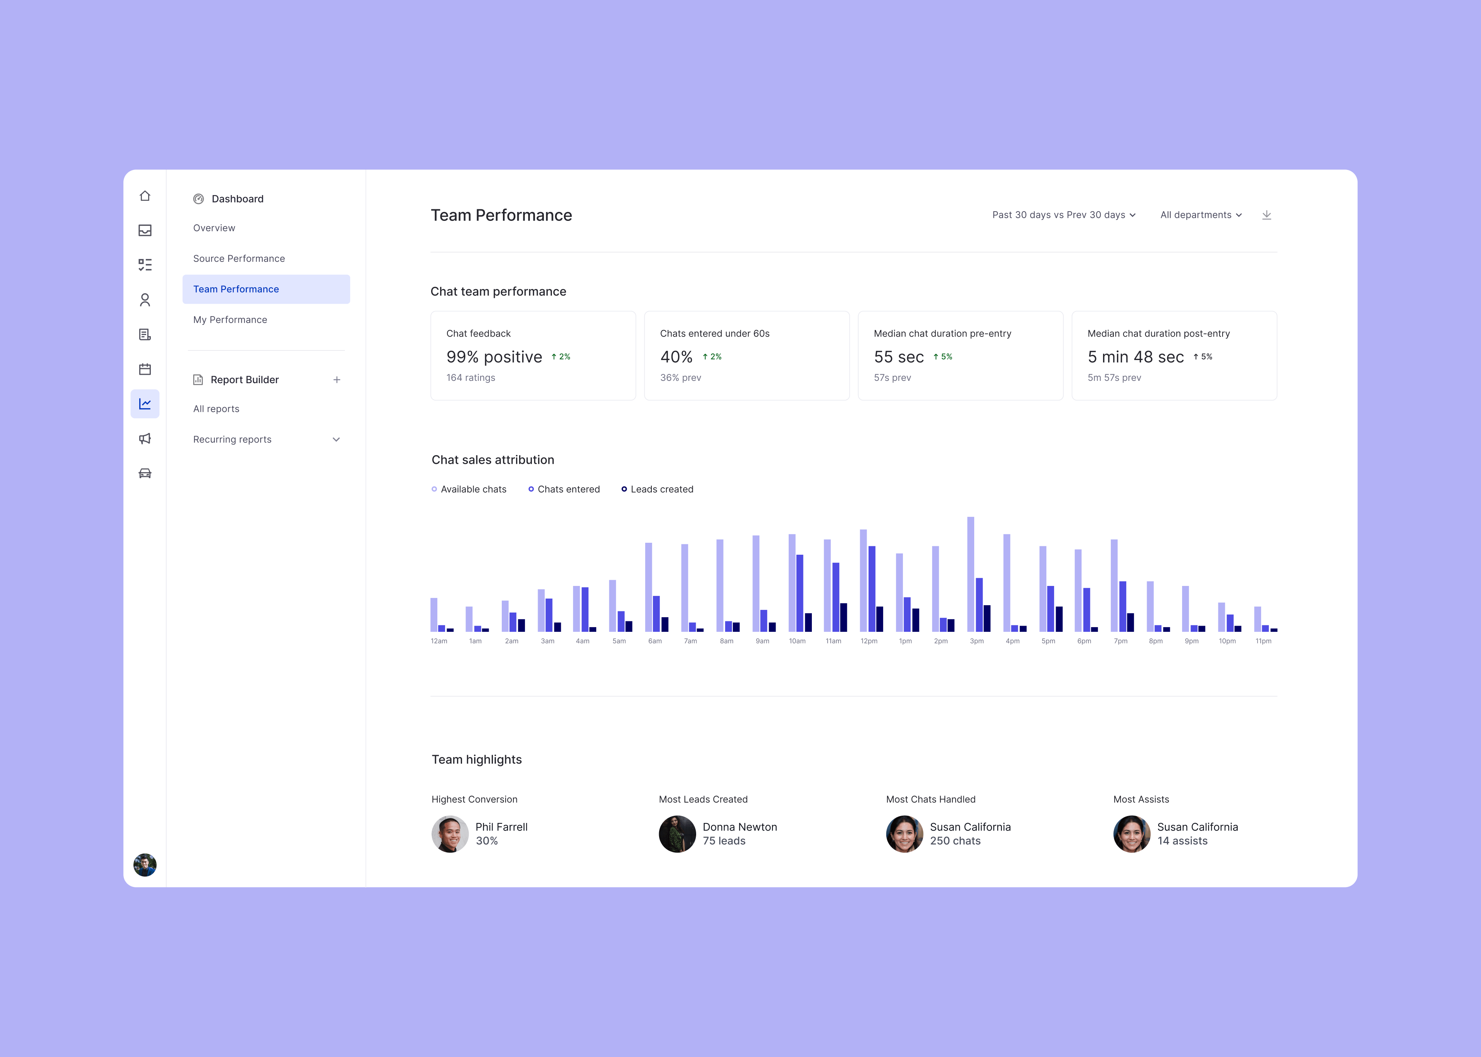Click Phil Farrell's avatar under Highest Conversion

[x=450, y=834]
